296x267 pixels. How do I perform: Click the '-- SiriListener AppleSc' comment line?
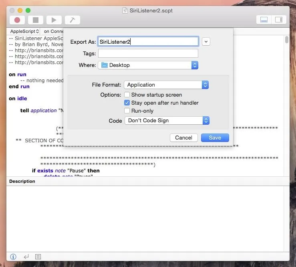[x=36, y=38]
